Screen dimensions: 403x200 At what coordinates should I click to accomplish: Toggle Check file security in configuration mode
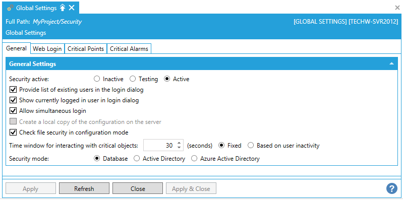tap(13, 132)
